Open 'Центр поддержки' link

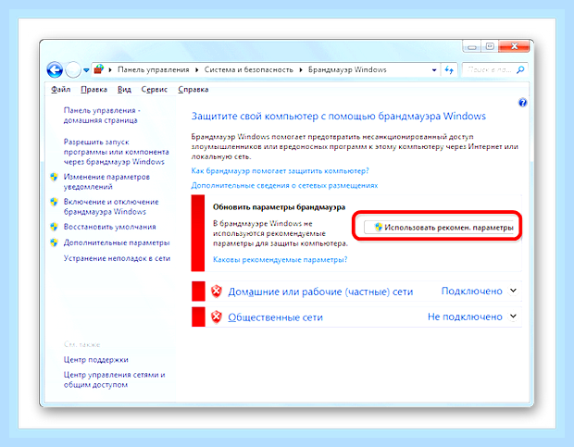pyautogui.click(x=96, y=360)
